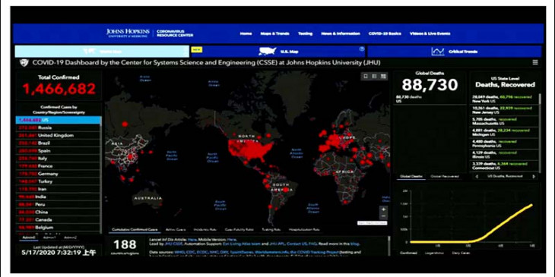Select the Global Recovered tab

tap(445, 176)
